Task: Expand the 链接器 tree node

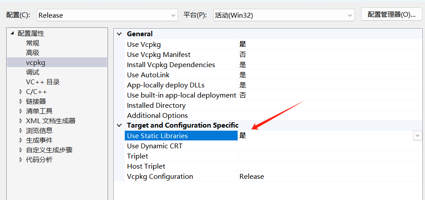Action: coord(21,102)
